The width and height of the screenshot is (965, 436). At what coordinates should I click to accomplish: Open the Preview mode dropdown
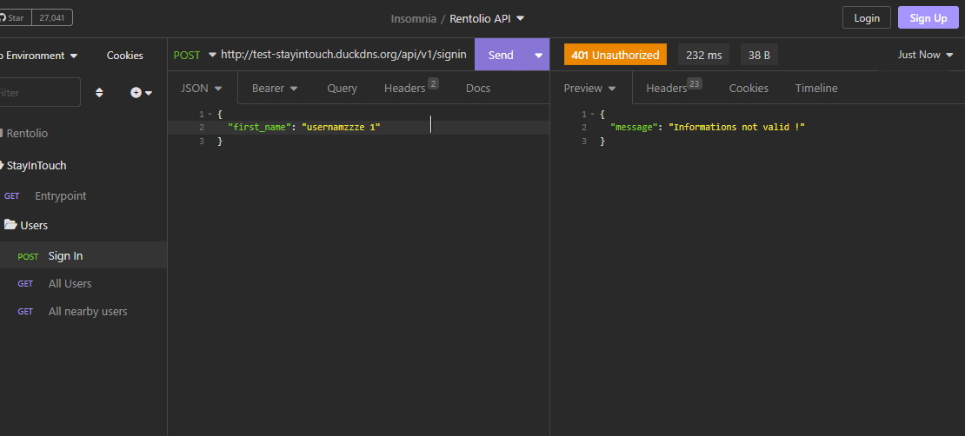(x=589, y=88)
